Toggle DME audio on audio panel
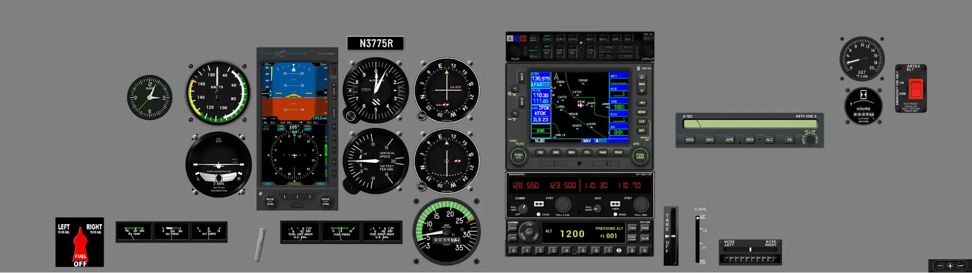Screen dimensions: 972x273 point(616,38)
